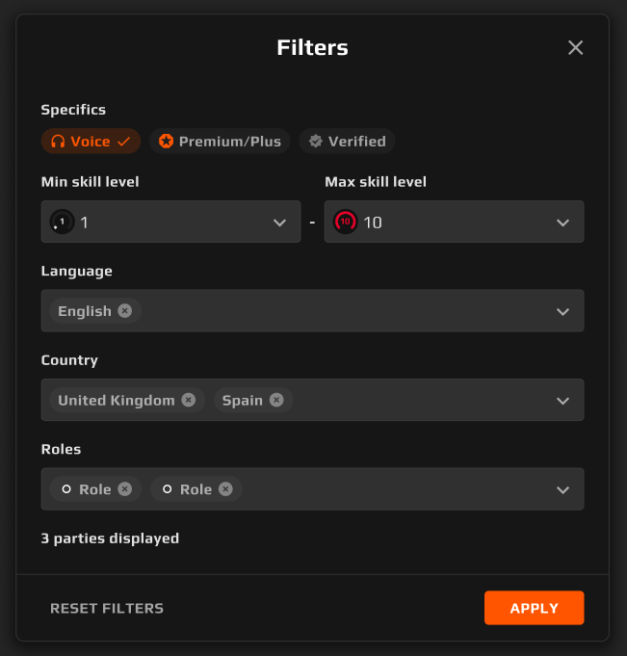Click inside the Country selection field
Screen dimensions: 627x656
pyautogui.click(x=312, y=400)
